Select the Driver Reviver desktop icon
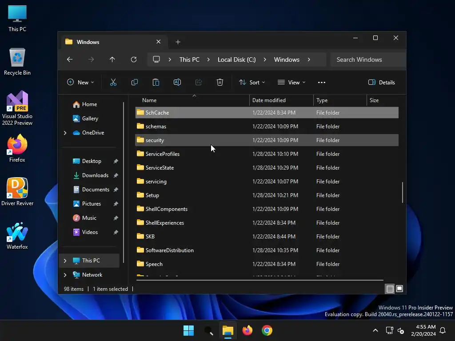The height and width of the screenshot is (341, 455). (17, 192)
